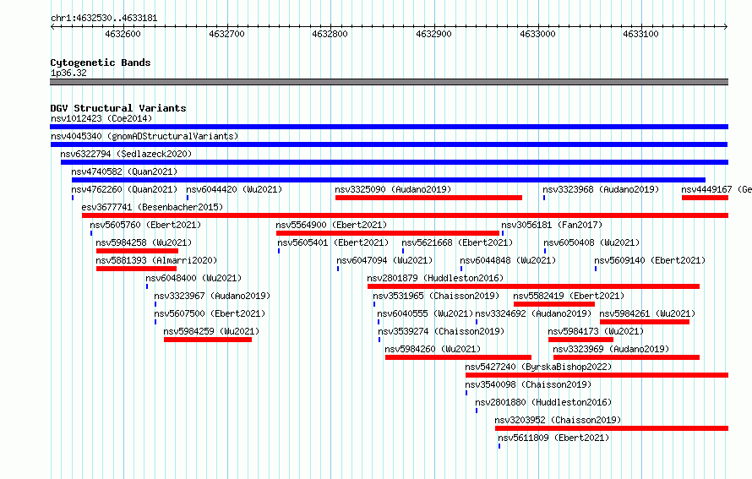752x479 pixels.
Task: Select the nsv5427240 (ByrskaBishop2022) label
Action: tap(538, 367)
